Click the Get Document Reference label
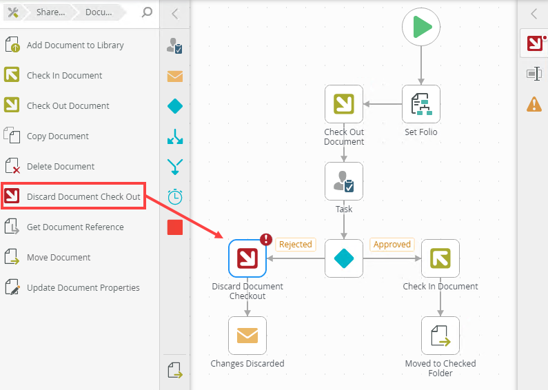The width and height of the screenshot is (548, 390). (75, 227)
